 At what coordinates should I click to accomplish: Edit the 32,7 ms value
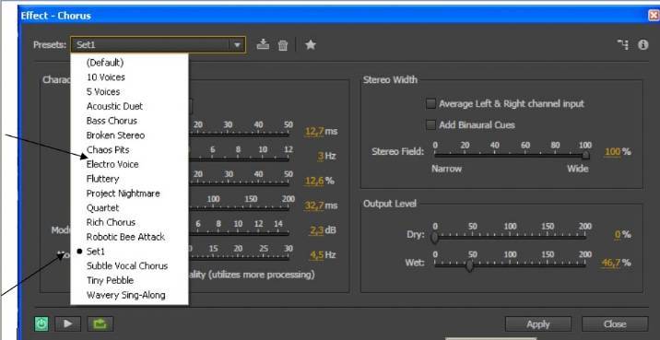click(314, 205)
